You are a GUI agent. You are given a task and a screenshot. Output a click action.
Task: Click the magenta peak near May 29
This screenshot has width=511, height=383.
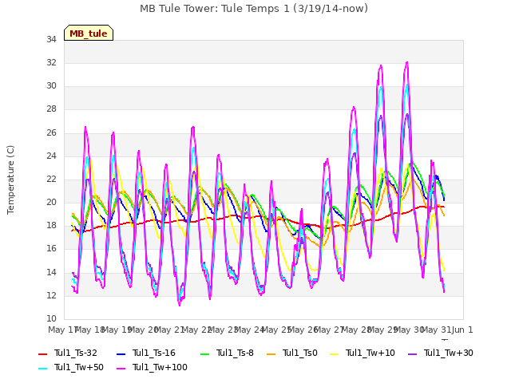point(381,65)
